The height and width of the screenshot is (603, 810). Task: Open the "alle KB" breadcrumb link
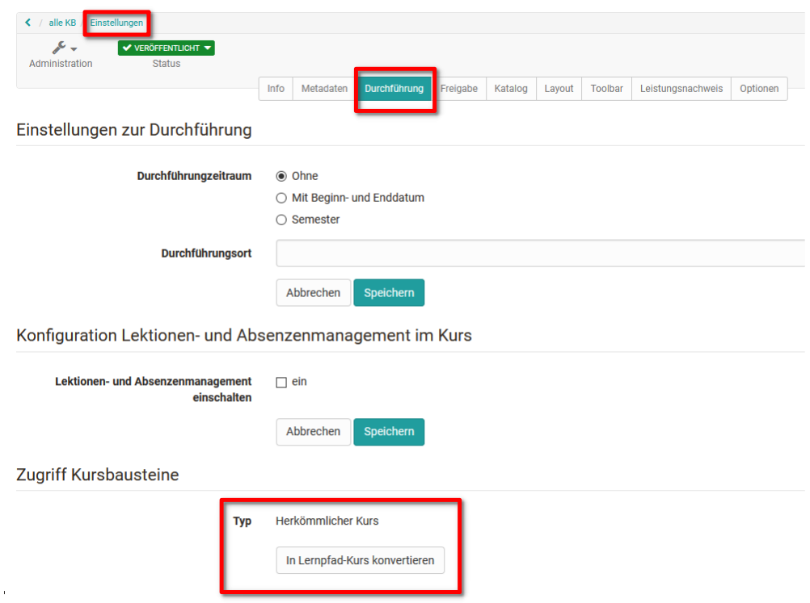(x=62, y=23)
